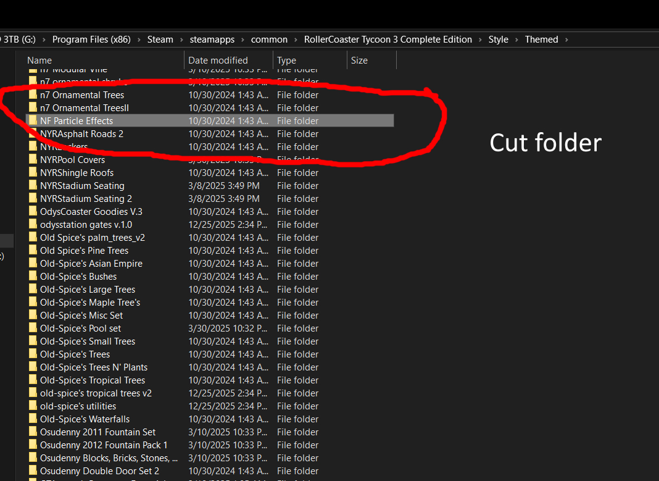Image resolution: width=659 pixels, height=481 pixels.
Task: Click NYRStadium Seating 2 folder icon
Action: pos(33,198)
